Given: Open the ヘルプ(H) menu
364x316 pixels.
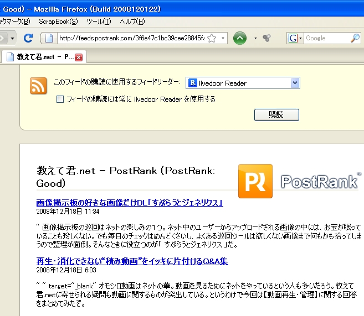Looking at the screenshot, I should pyautogui.click(x=132, y=22).
